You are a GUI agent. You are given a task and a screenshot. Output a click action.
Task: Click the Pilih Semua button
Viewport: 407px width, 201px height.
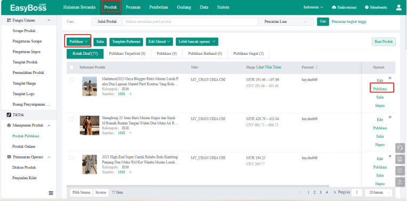(x=81, y=192)
